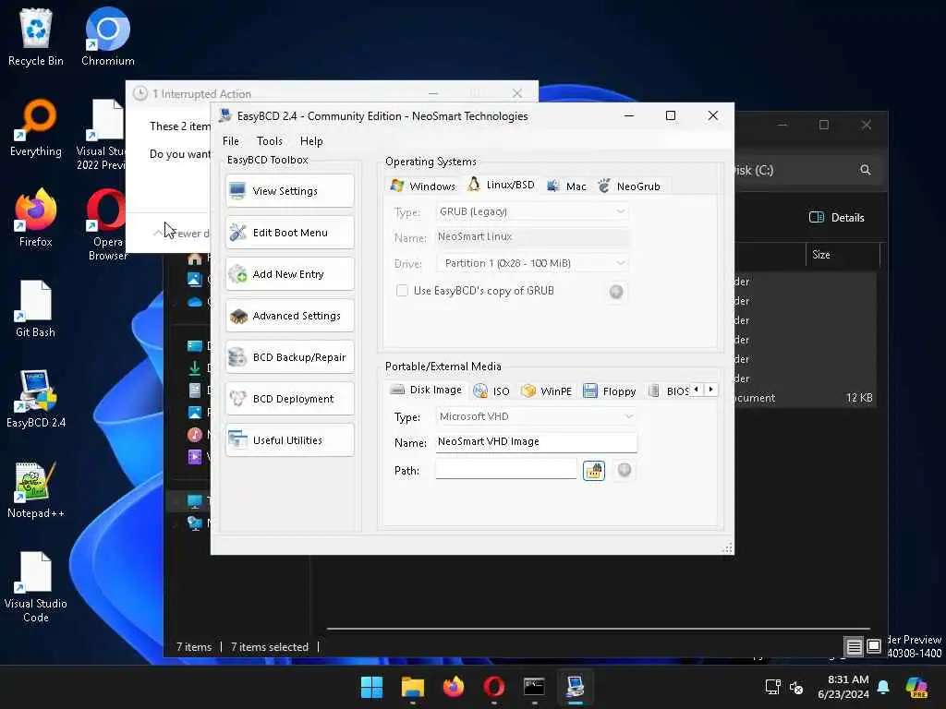Screen dimensions: 946x709
Task: Click the Firefox desktop icon
Action: (36, 218)
